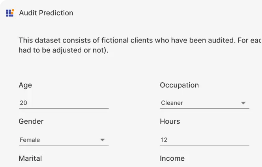Click the 'had to be adjusted' text line
262x167 pixels.
64,50
